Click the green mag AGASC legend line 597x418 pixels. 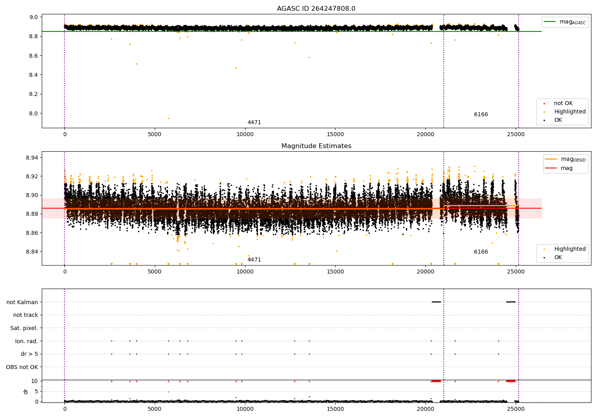(550, 22)
